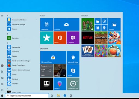Click the Windows Start button

pyautogui.click(x=2, y=95)
